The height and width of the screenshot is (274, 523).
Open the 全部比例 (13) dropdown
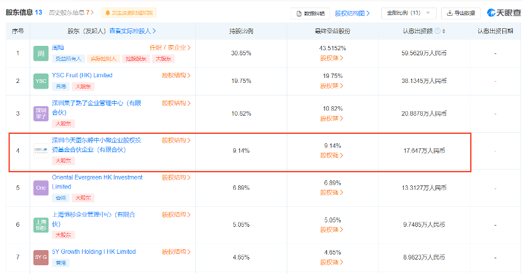coord(410,13)
